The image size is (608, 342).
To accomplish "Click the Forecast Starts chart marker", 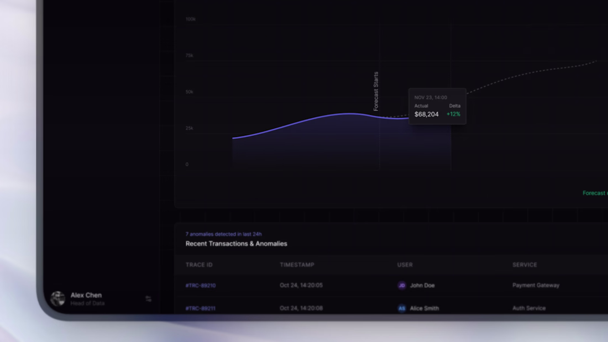I will coord(376,92).
